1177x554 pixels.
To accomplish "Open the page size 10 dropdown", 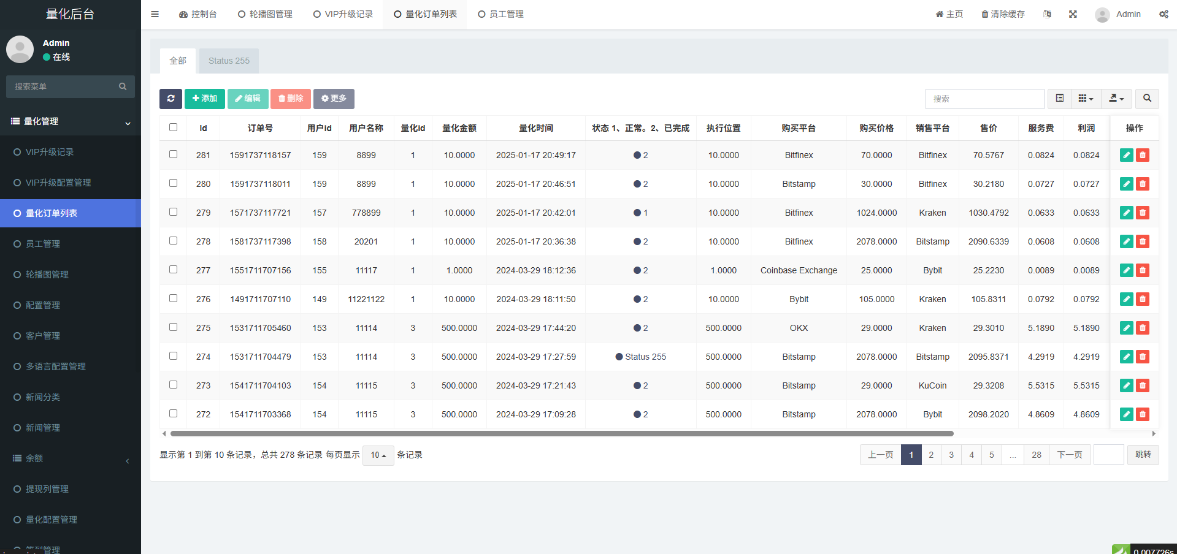I will 378,455.
